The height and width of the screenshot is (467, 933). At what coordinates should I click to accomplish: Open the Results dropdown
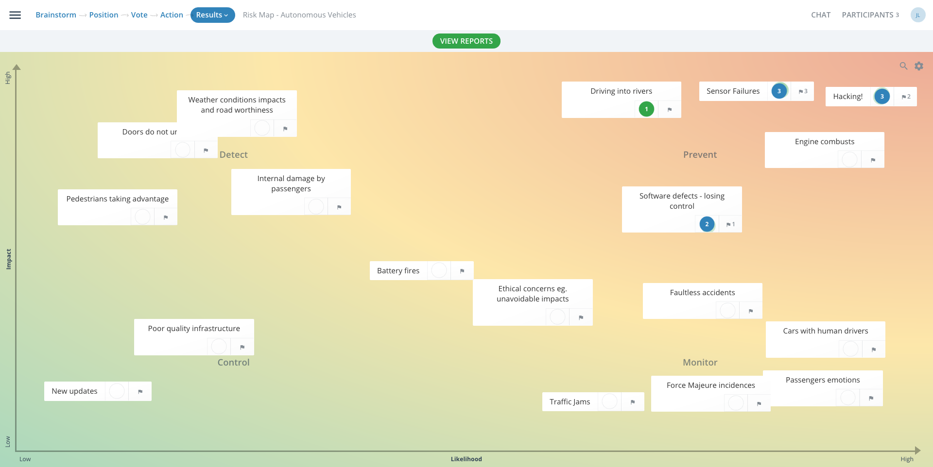pos(212,15)
